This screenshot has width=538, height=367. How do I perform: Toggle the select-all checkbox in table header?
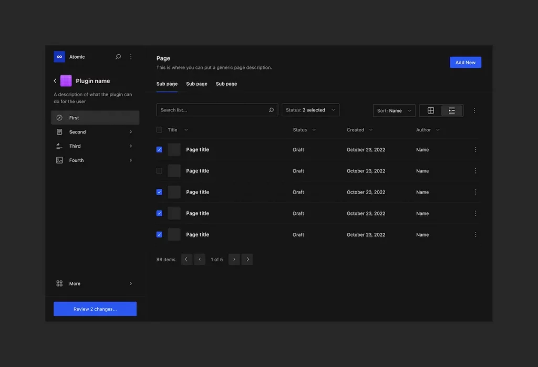point(159,130)
